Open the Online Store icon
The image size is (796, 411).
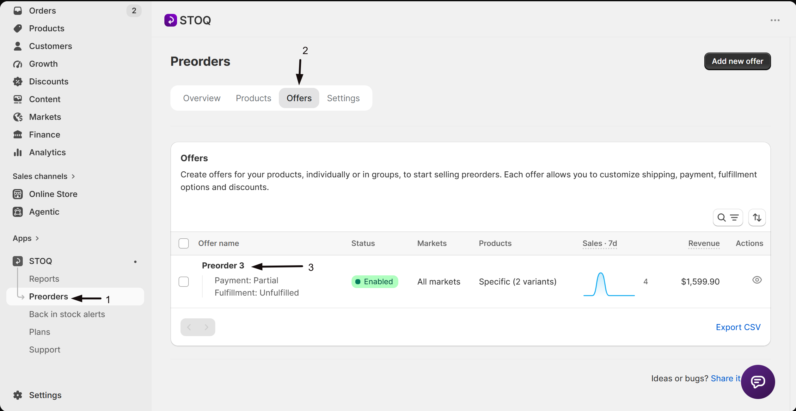tap(18, 194)
